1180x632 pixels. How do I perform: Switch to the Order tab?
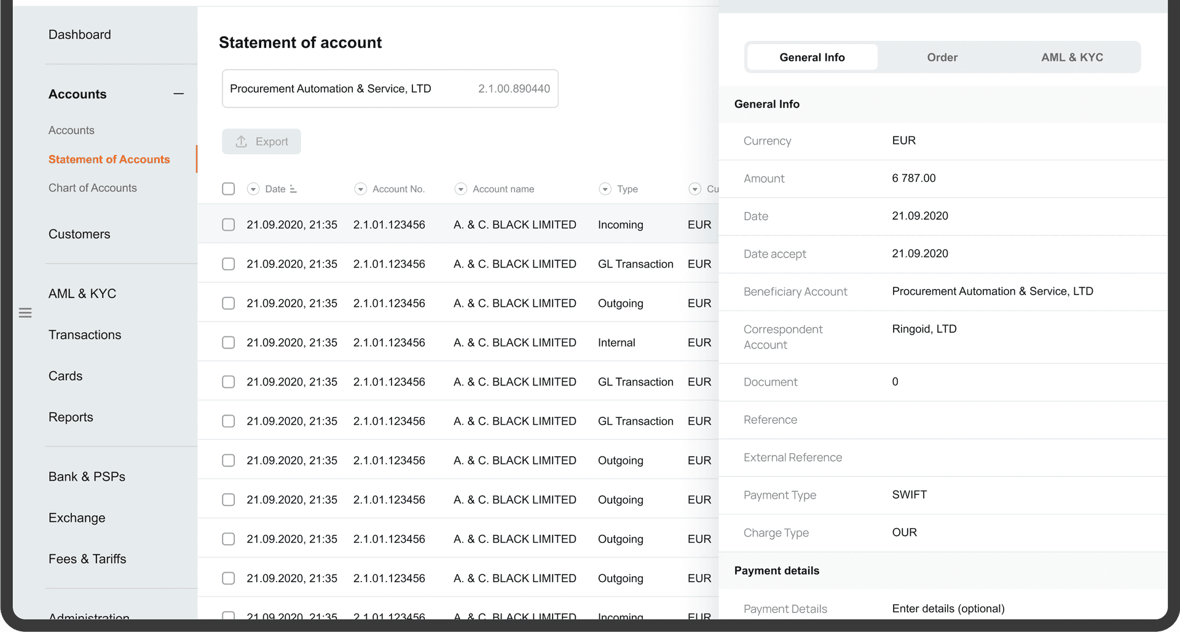tap(942, 57)
